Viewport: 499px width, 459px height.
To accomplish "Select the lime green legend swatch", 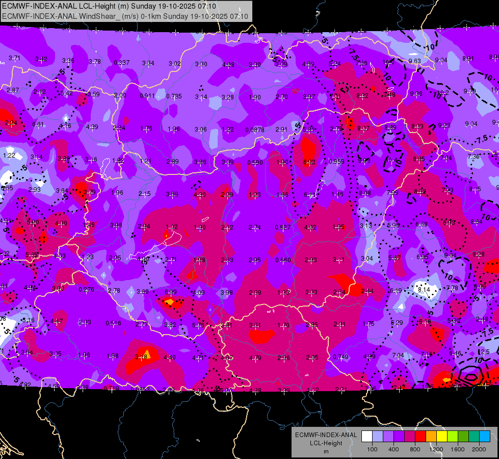I will [x=453, y=437].
